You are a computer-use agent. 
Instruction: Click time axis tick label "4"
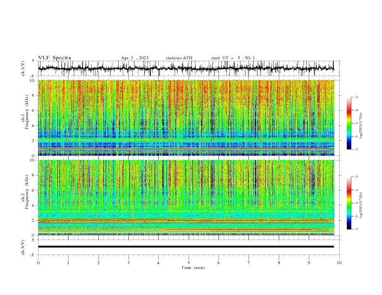pyautogui.click(x=158, y=263)
